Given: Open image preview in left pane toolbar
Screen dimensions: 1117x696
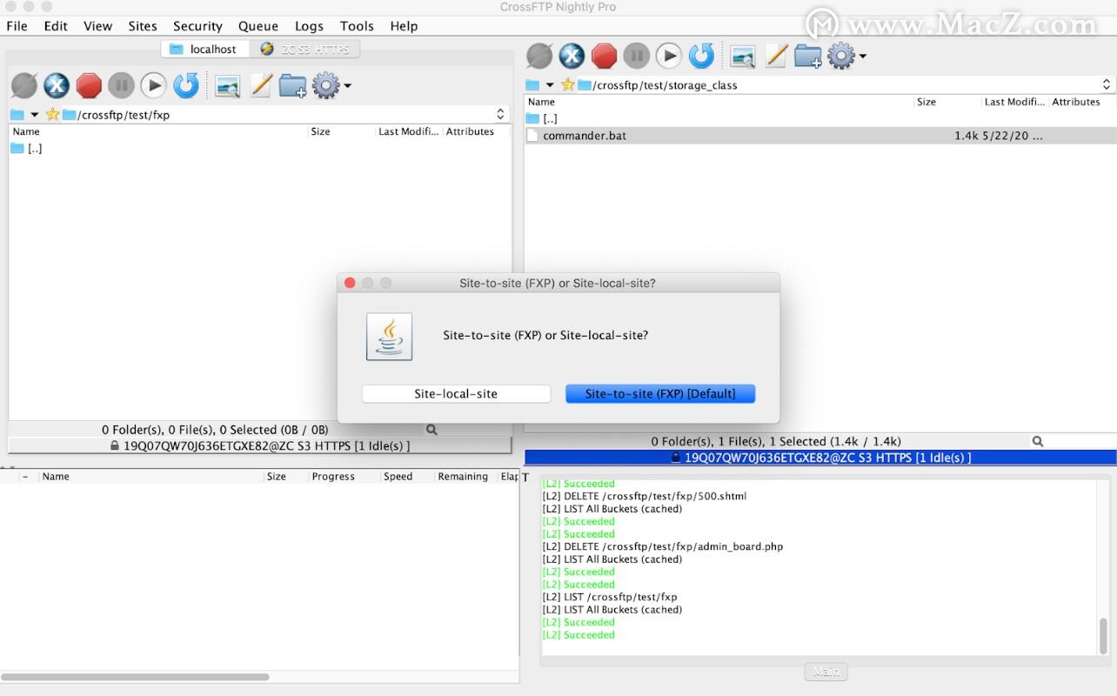Looking at the screenshot, I should pos(227,86).
